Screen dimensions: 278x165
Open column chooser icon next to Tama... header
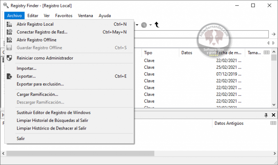click(x=266, y=53)
